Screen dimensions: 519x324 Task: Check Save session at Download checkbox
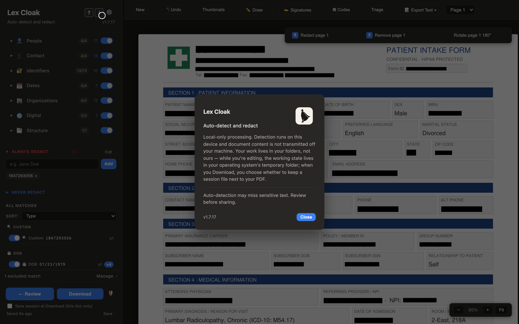10,306
